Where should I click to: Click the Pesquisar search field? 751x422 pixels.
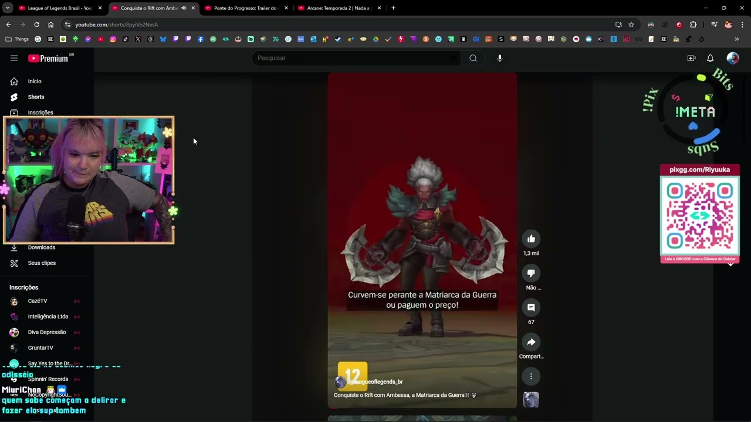[x=357, y=58]
